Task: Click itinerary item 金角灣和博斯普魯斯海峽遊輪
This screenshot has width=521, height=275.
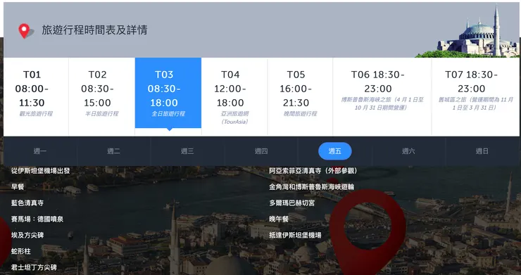Action: point(312,186)
